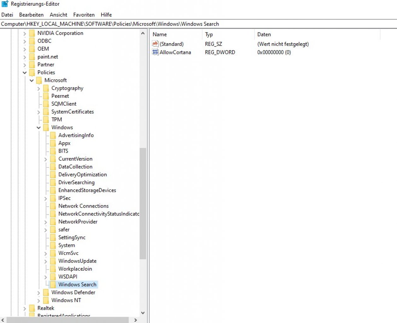Open the Ansicht menu
Viewport: 397px width, 323px height.
click(58, 15)
